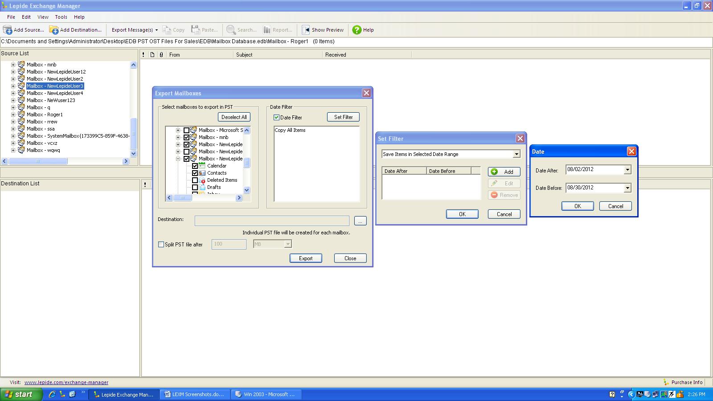The image size is (713, 401).
Task: Uncheck the Date Filter checkbox
Action: (x=276, y=118)
